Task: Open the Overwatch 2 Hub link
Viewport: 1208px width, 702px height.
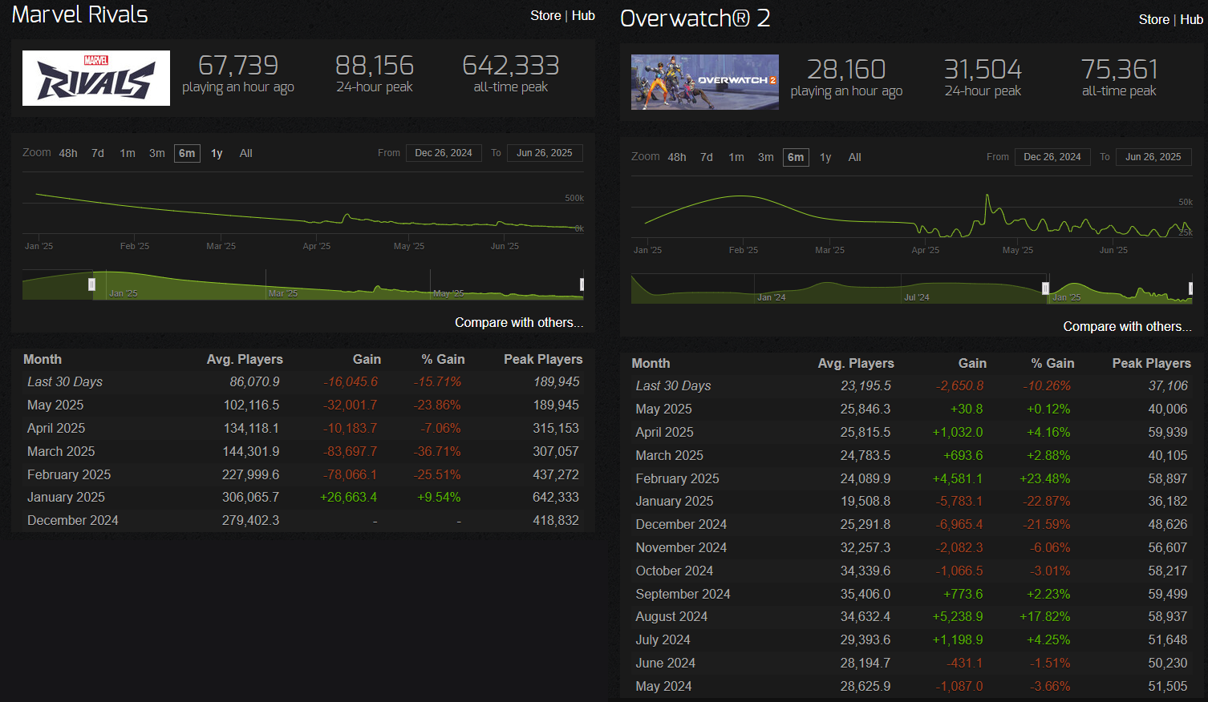Action: 1191,19
